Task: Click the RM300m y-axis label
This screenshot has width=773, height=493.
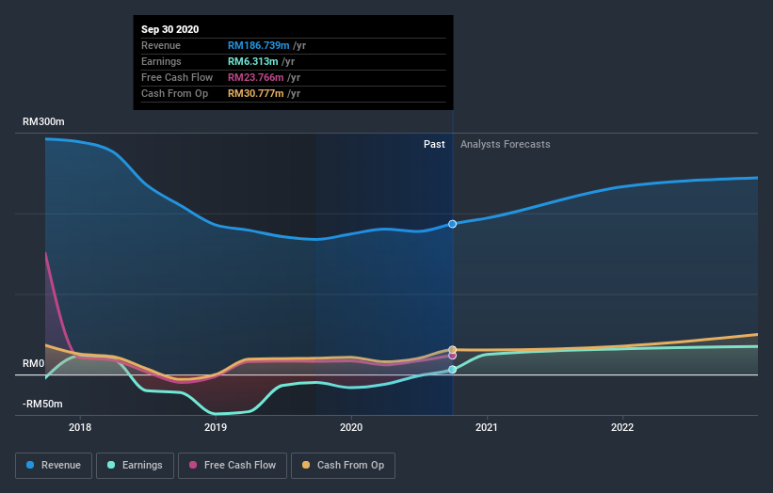Action: click(43, 121)
